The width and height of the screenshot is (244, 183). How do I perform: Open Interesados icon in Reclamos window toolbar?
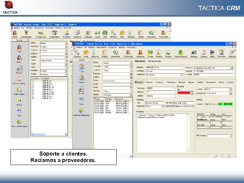click(116, 54)
